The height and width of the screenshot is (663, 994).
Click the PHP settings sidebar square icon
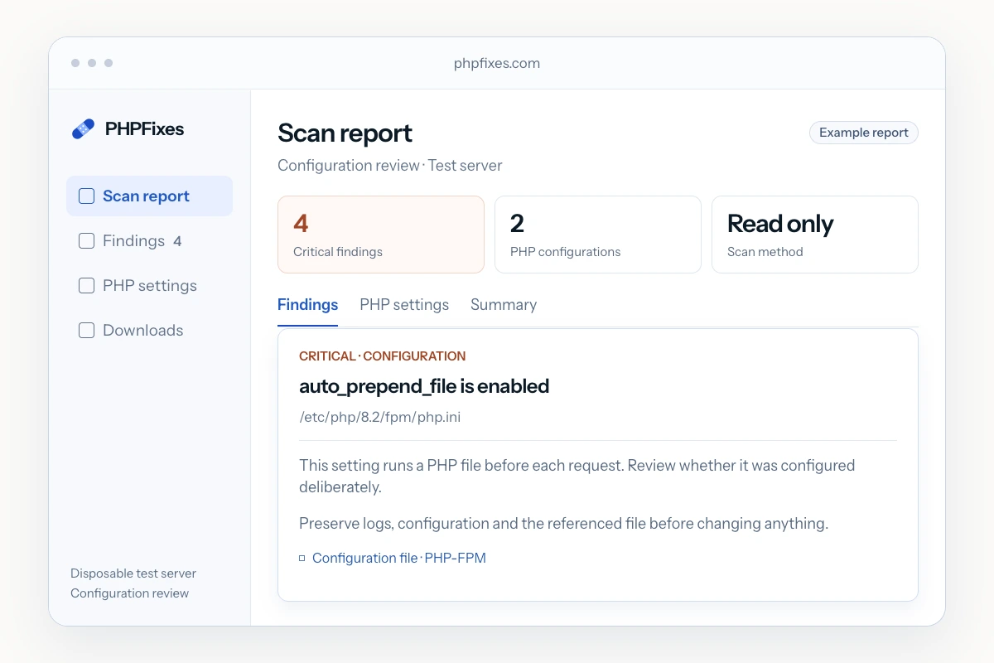click(86, 286)
